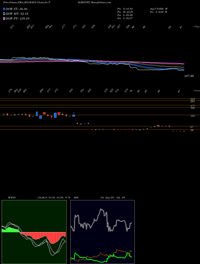Click the 159 label in lows row
Image resolution: width=200 pixels, height=264 pixels.
click(71, 90)
